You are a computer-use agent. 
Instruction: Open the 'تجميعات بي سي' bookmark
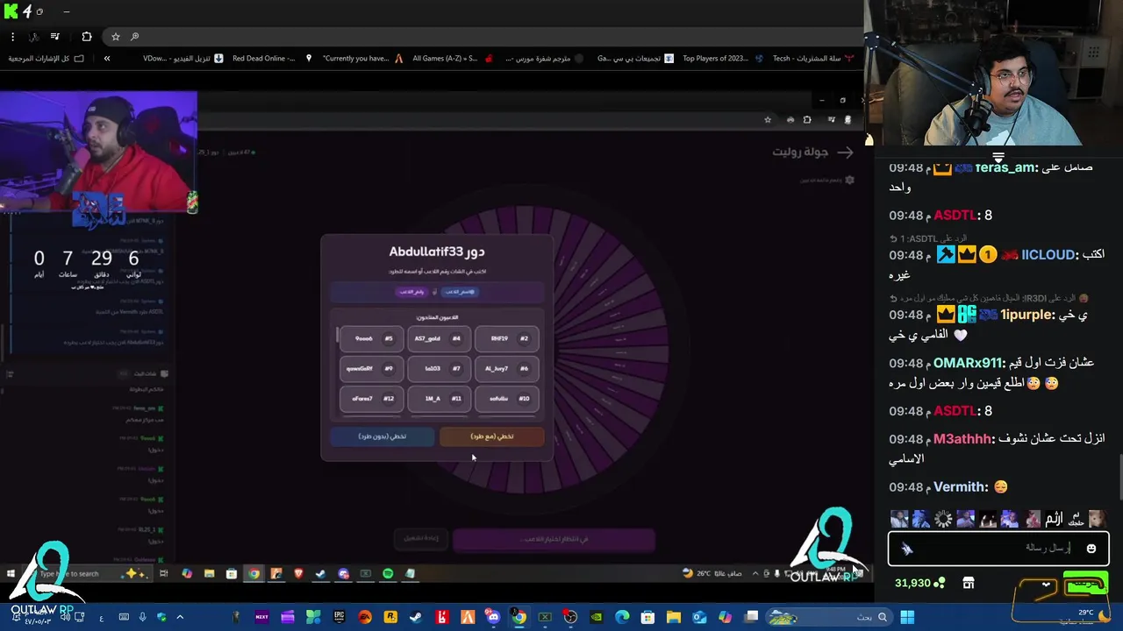click(x=636, y=59)
